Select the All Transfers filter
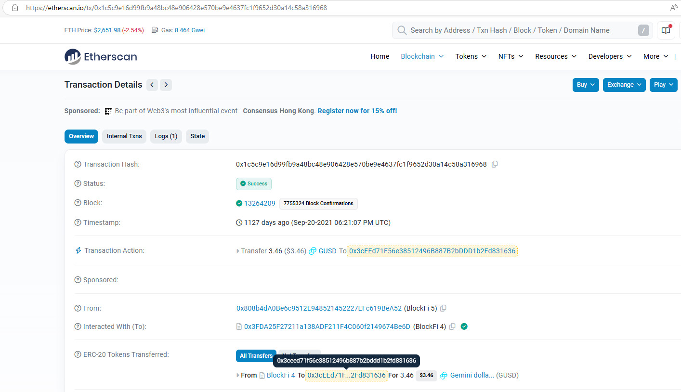 256,356
